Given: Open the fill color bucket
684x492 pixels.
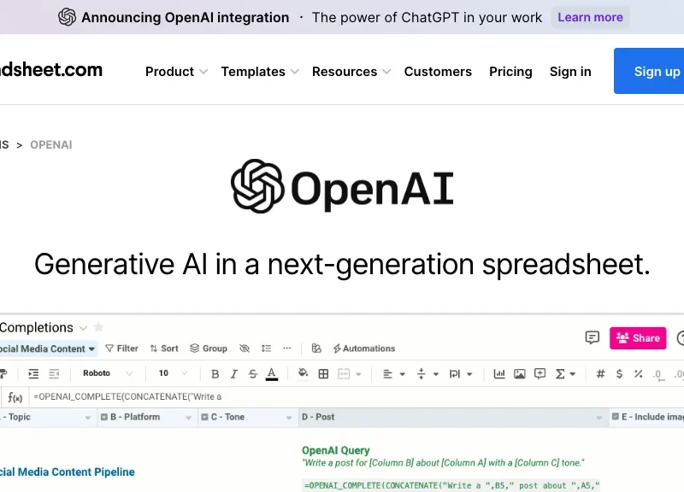Looking at the screenshot, I should pos(303,373).
